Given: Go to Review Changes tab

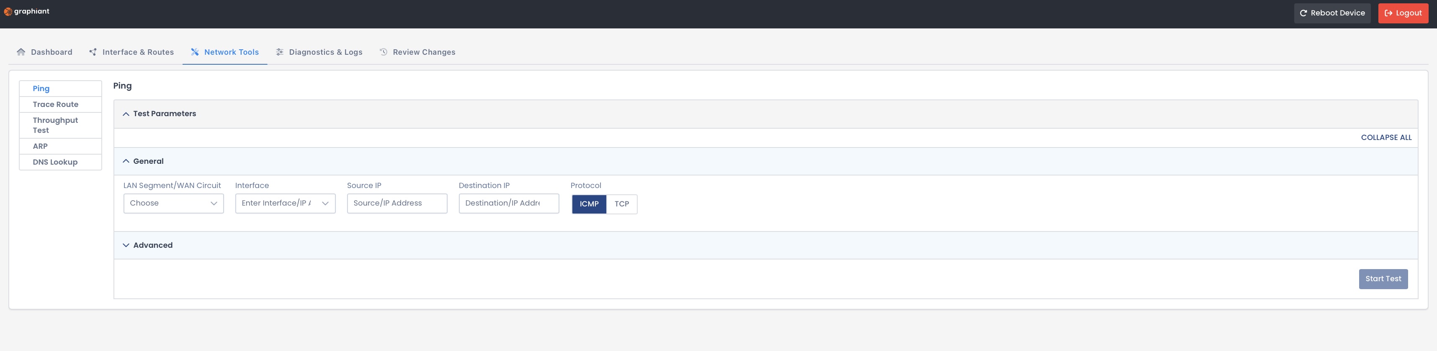Looking at the screenshot, I should (418, 52).
